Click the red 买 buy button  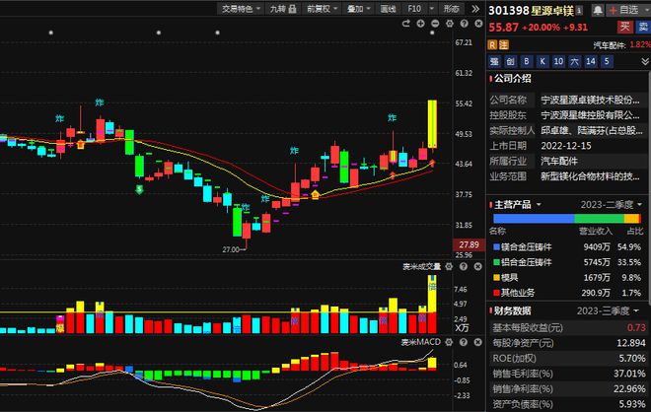(x=624, y=27)
